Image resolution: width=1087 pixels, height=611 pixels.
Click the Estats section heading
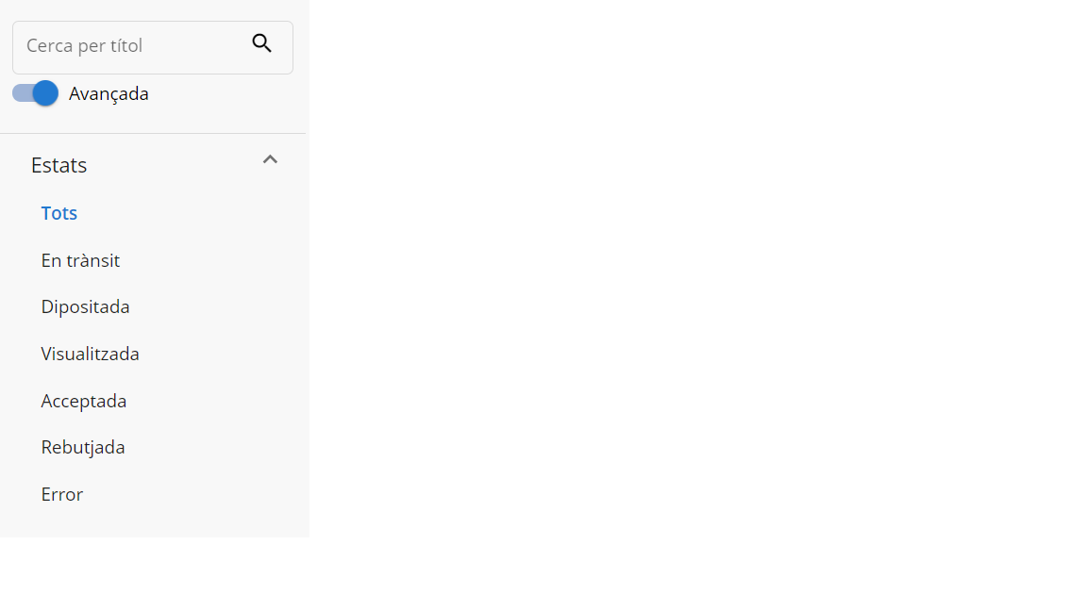59,165
